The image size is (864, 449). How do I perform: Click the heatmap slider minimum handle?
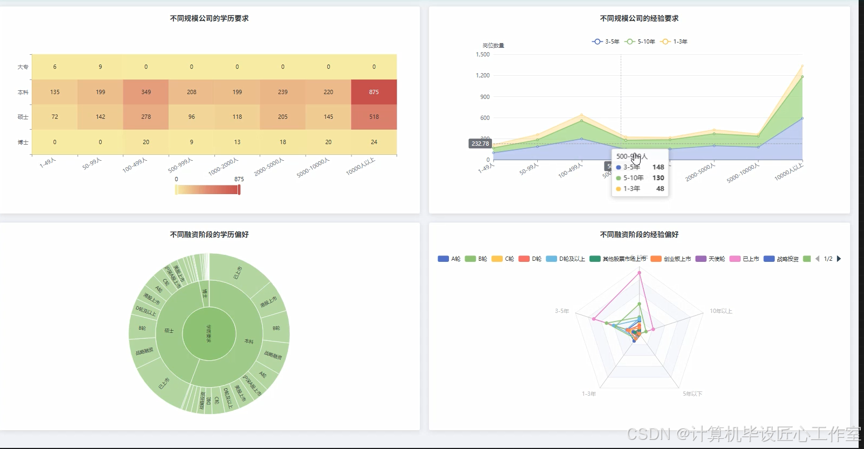tap(176, 190)
